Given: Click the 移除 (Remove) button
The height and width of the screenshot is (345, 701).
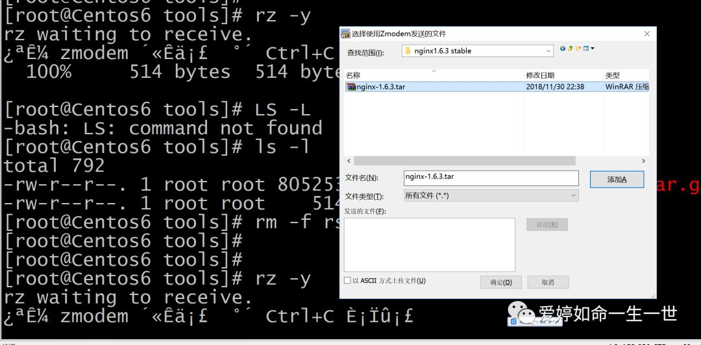Looking at the screenshot, I should (x=547, y=225).
